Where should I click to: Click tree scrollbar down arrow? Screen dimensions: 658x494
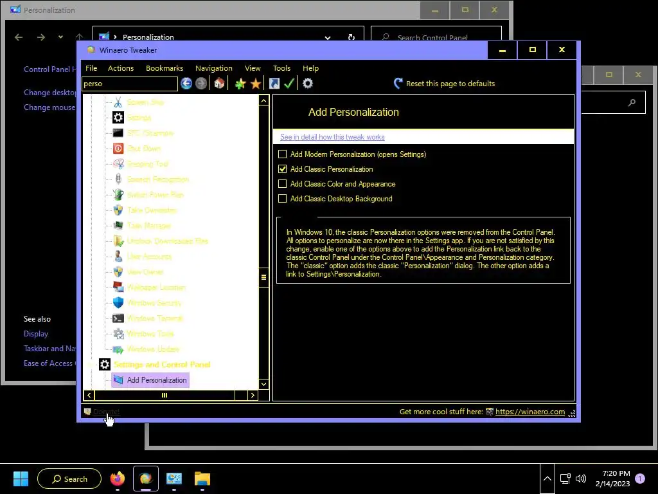tap(263, 384)
